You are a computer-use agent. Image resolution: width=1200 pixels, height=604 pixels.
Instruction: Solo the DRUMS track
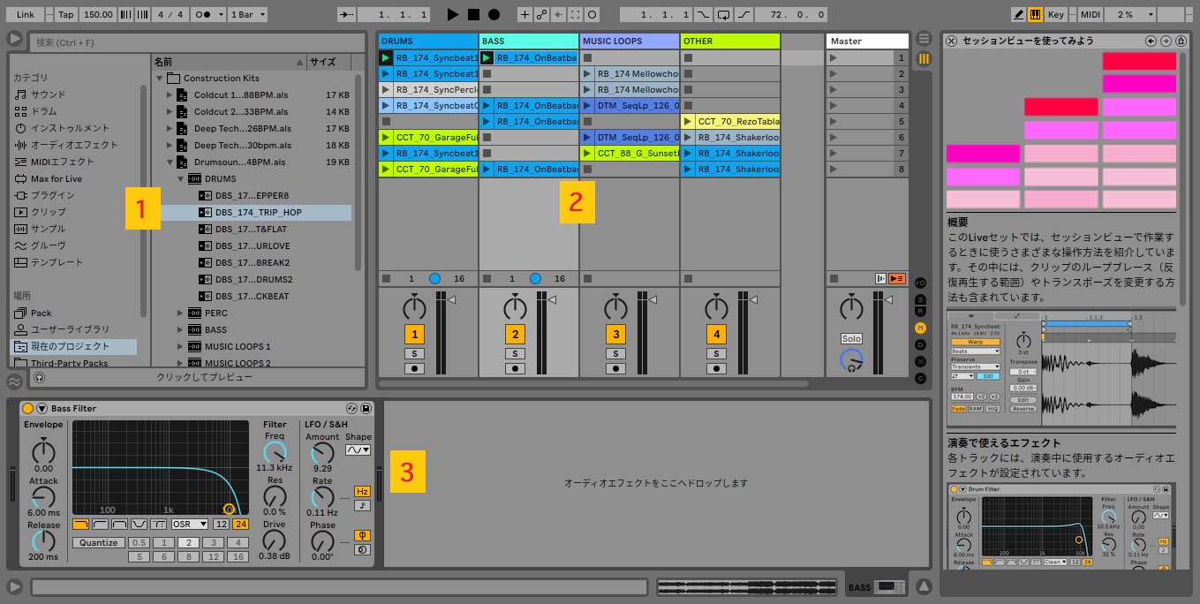tap(415, 353)
